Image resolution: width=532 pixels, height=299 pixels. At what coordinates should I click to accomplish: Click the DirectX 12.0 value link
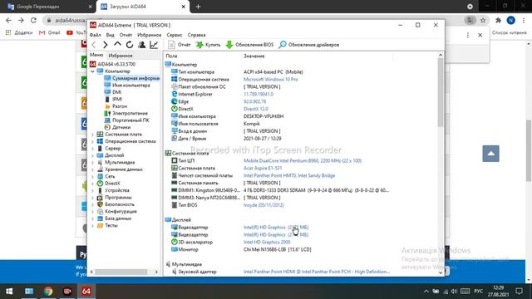256,109
